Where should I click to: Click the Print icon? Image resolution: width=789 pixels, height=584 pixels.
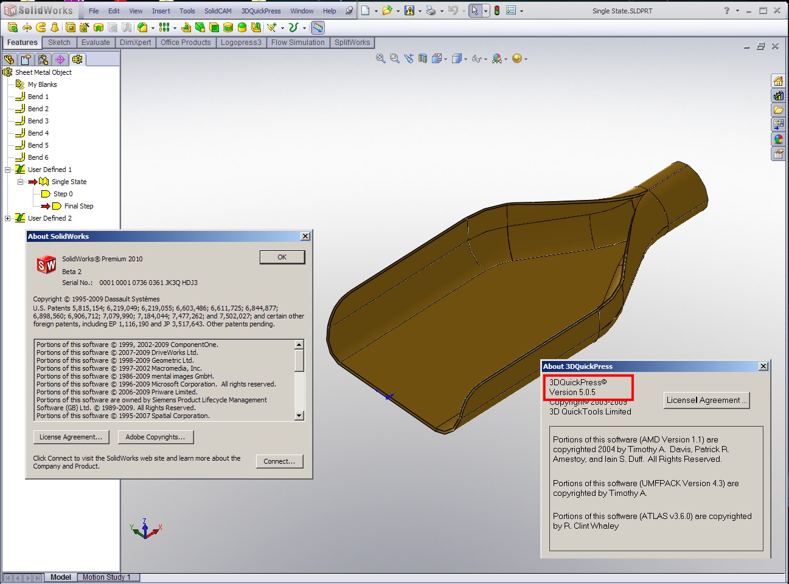(x=431, y=10)
